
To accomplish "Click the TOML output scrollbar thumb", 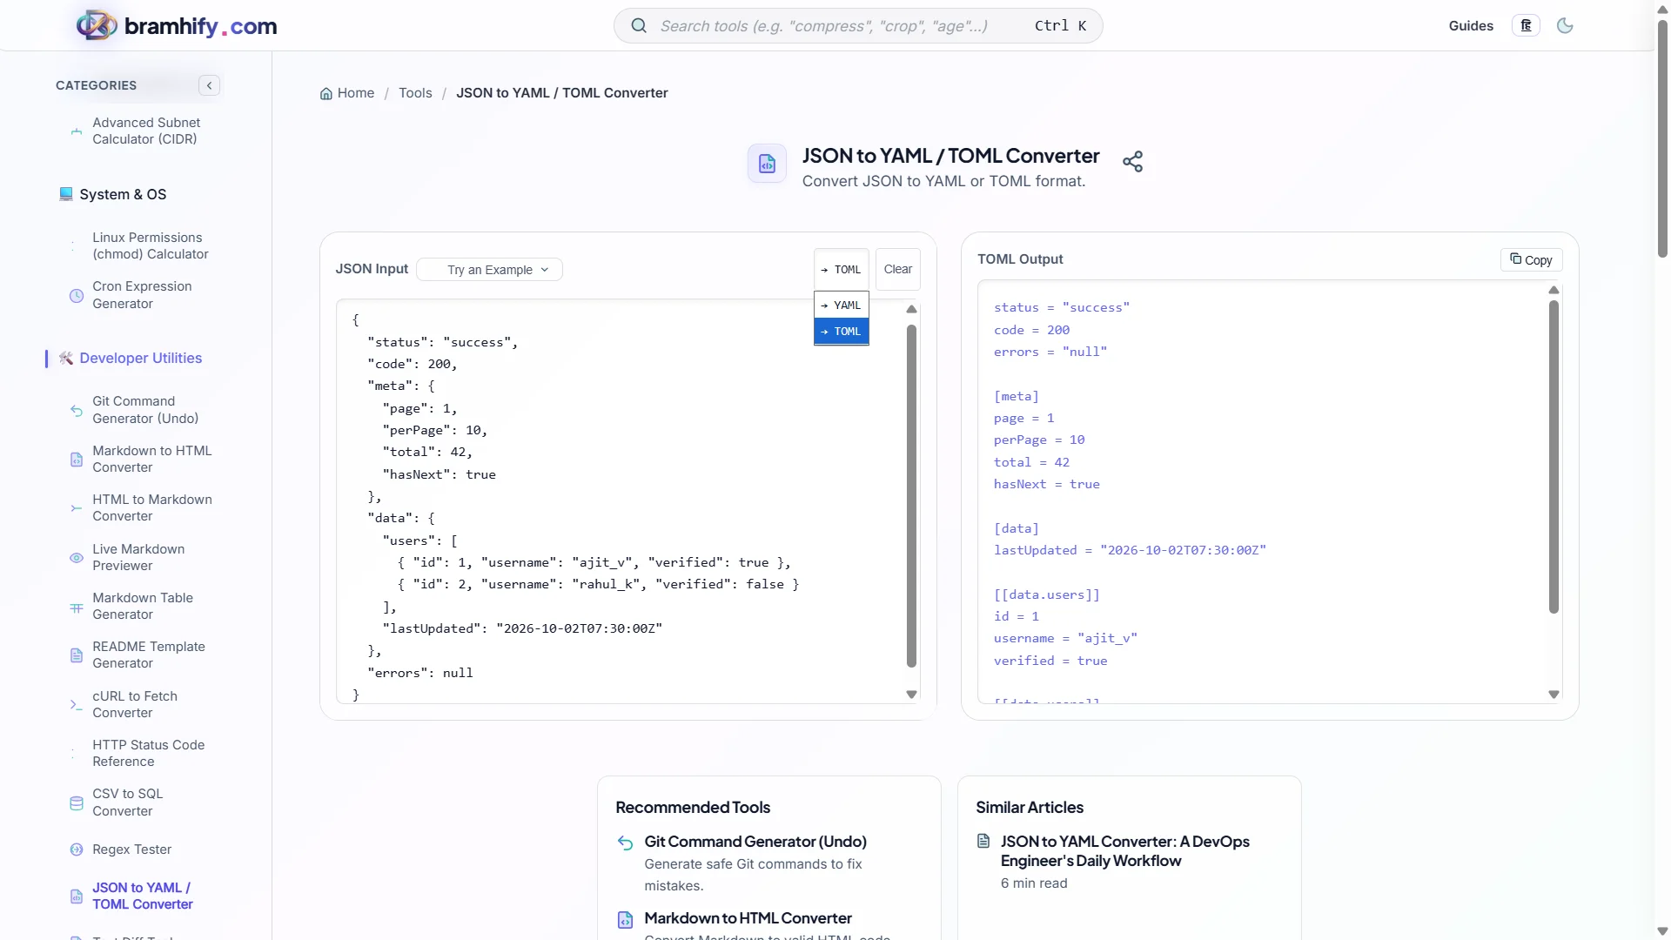I will tap(1554, 457).
